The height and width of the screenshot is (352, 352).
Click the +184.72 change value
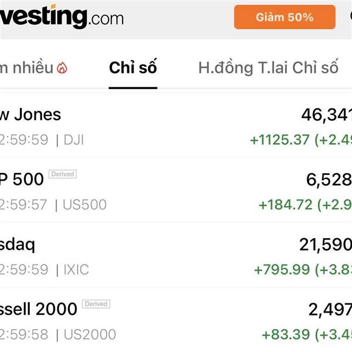click(x=286, y=205)
